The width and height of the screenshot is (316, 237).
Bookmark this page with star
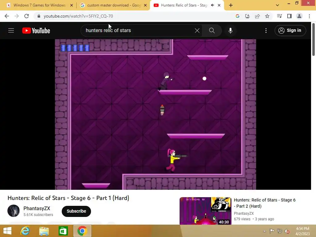tap(267, 16)
